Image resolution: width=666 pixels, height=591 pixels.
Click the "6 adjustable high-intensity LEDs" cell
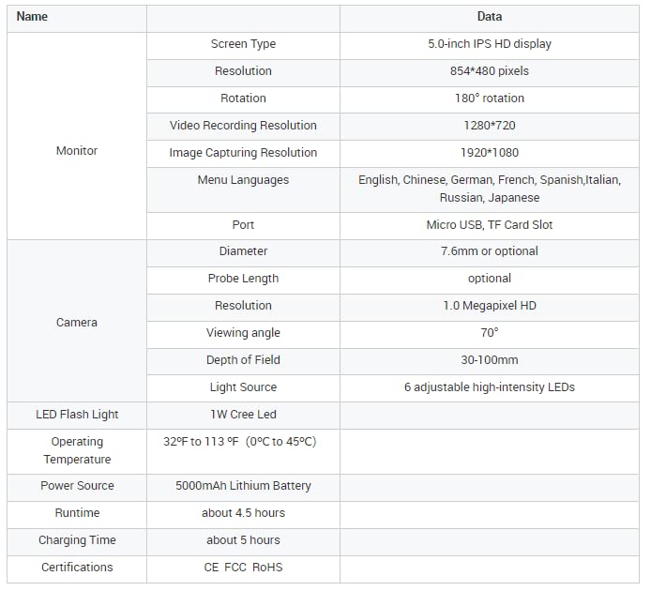pyautogui.click(x=489, y=387)
